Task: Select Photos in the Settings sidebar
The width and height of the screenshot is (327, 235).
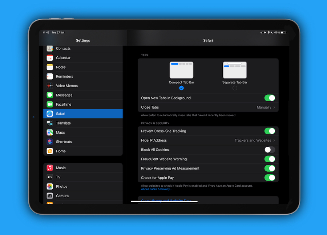Action: coord(83,186)
